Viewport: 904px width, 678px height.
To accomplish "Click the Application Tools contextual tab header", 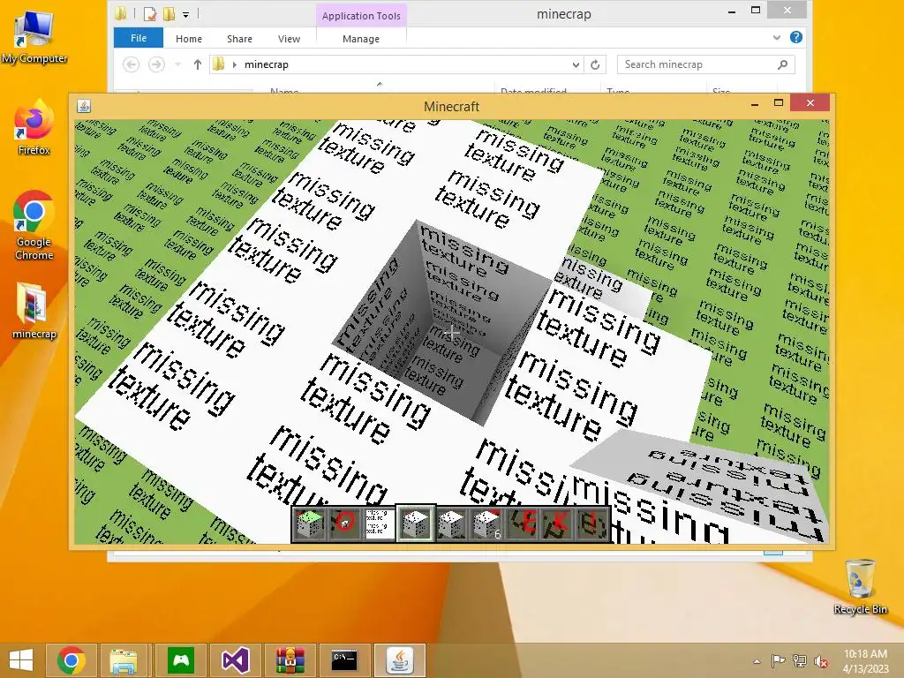I will (x=361, y=16).
